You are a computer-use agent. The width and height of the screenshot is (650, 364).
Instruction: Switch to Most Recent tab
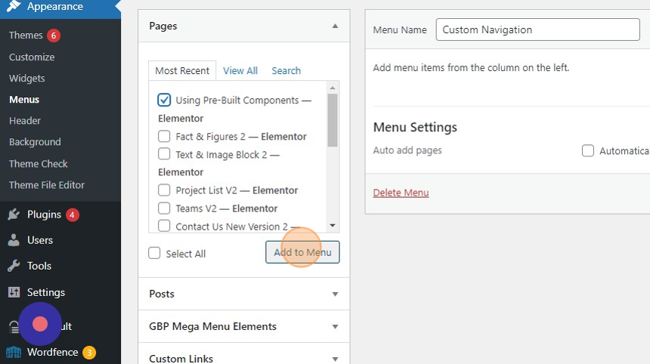point(182,71)
